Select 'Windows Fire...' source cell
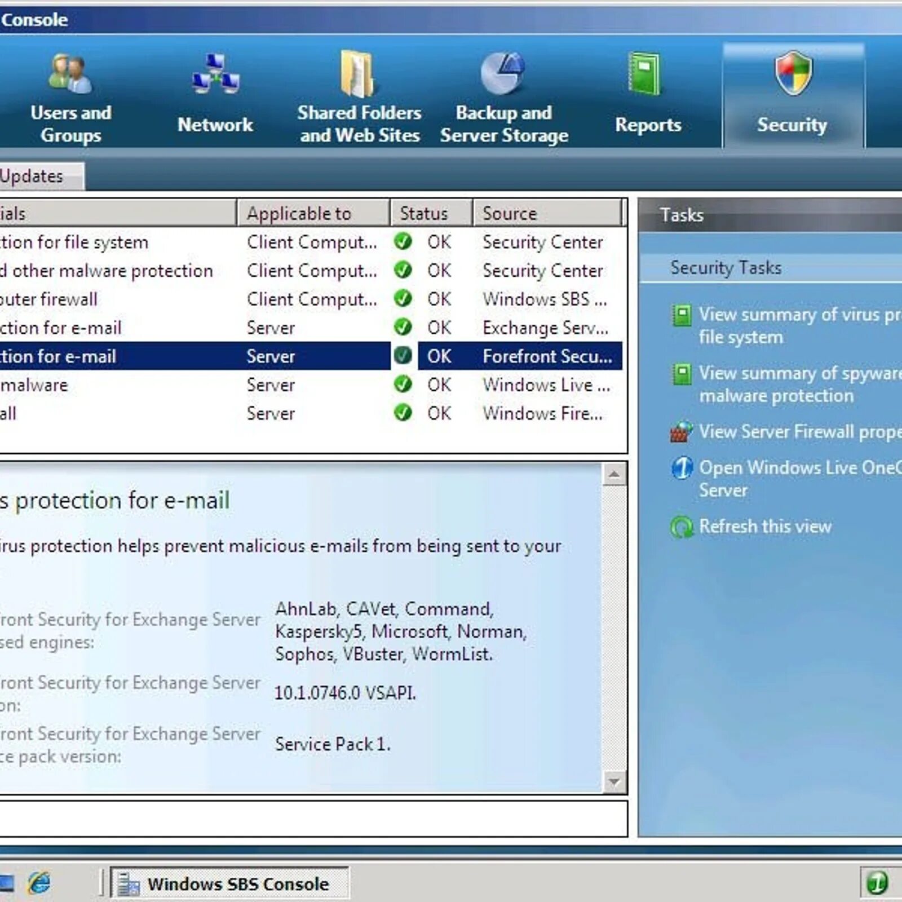 (x=542, y=414)
